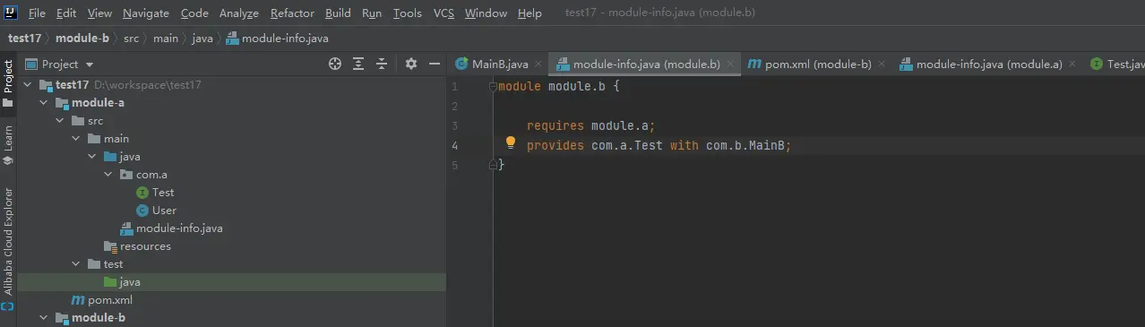Toggle fold marker at closing brace line
This screenshot has width=1145, height=327.
tap(493, 166)
